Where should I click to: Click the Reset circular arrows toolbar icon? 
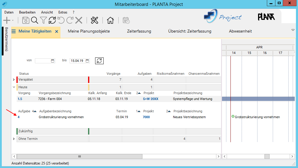click(x=52, y=20)
